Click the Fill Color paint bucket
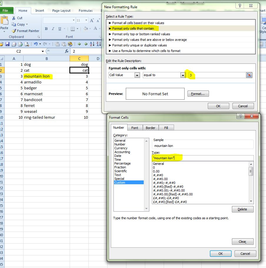Image resolution: width=266 pixels, height=268 pixels. (x=86, y=29)
